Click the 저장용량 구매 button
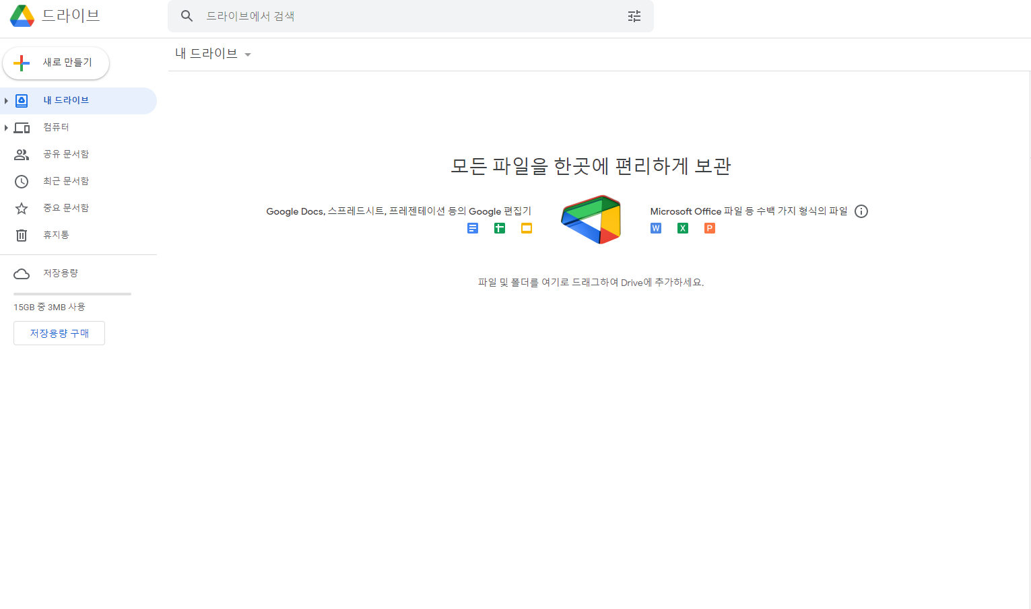The height and width of the screenshot is (609, 1031). pos(59,333)
